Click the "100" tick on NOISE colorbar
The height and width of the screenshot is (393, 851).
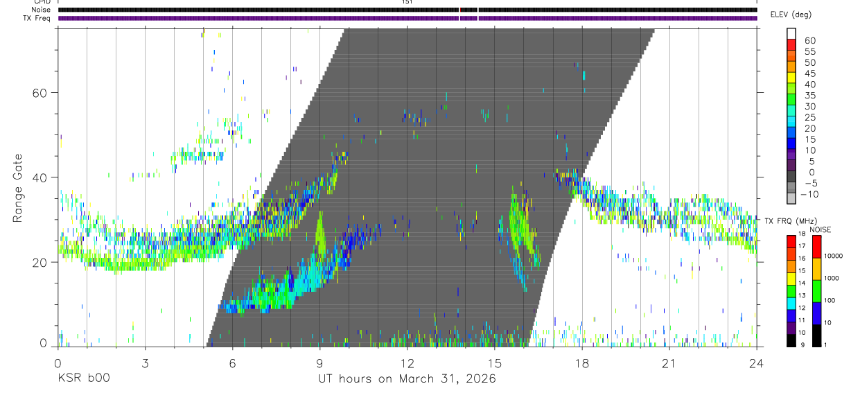830,300
